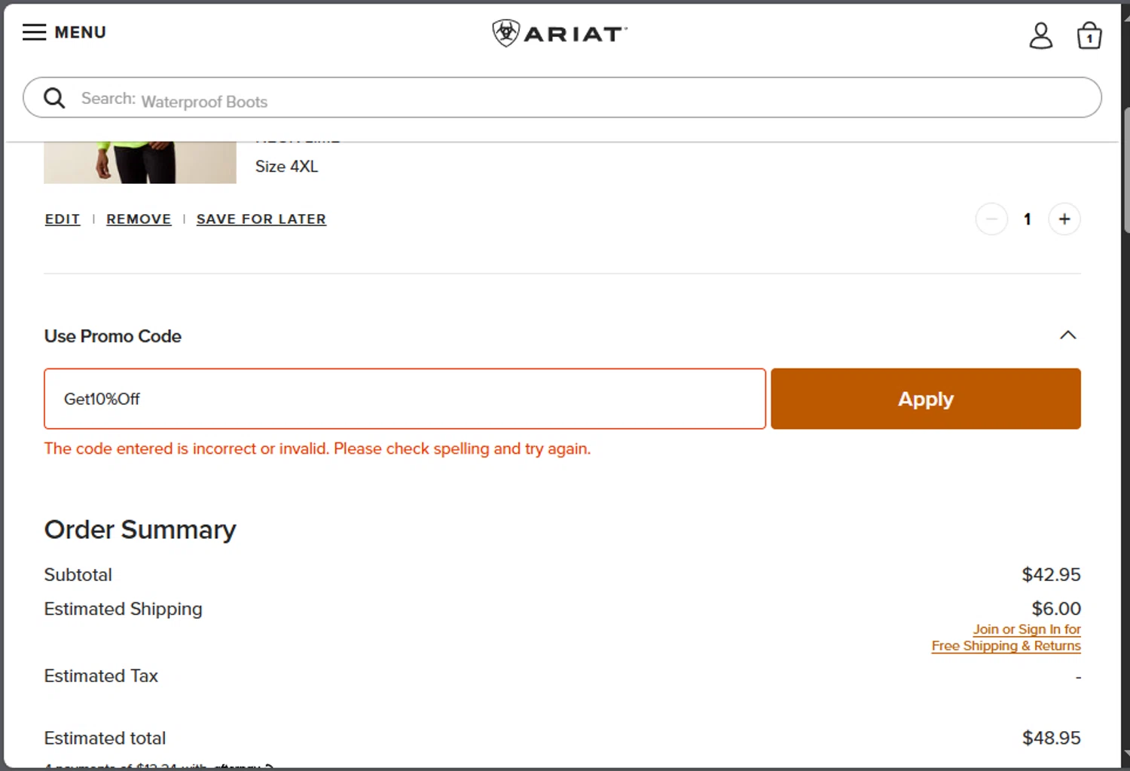The image size is (1130, 771).
Task: Click Join or Sign In free shipping link
Action: [x=1006, y=638]
